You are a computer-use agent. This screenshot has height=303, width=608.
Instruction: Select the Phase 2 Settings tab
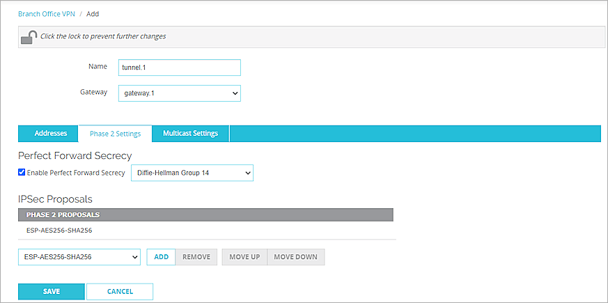pos(115,134)
